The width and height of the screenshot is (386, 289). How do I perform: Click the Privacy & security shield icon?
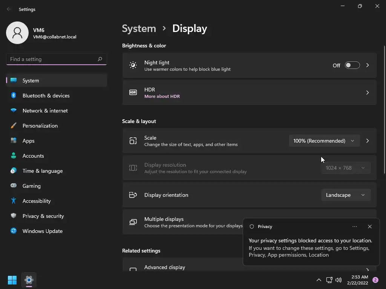14,216
